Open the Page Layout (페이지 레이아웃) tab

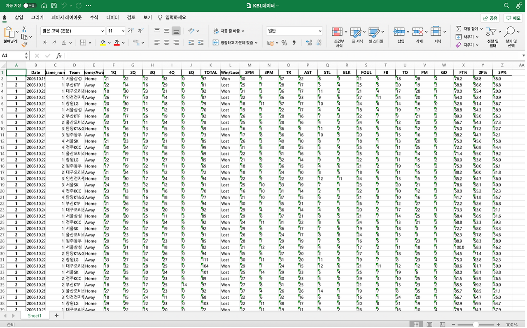[x=67, y=18]
